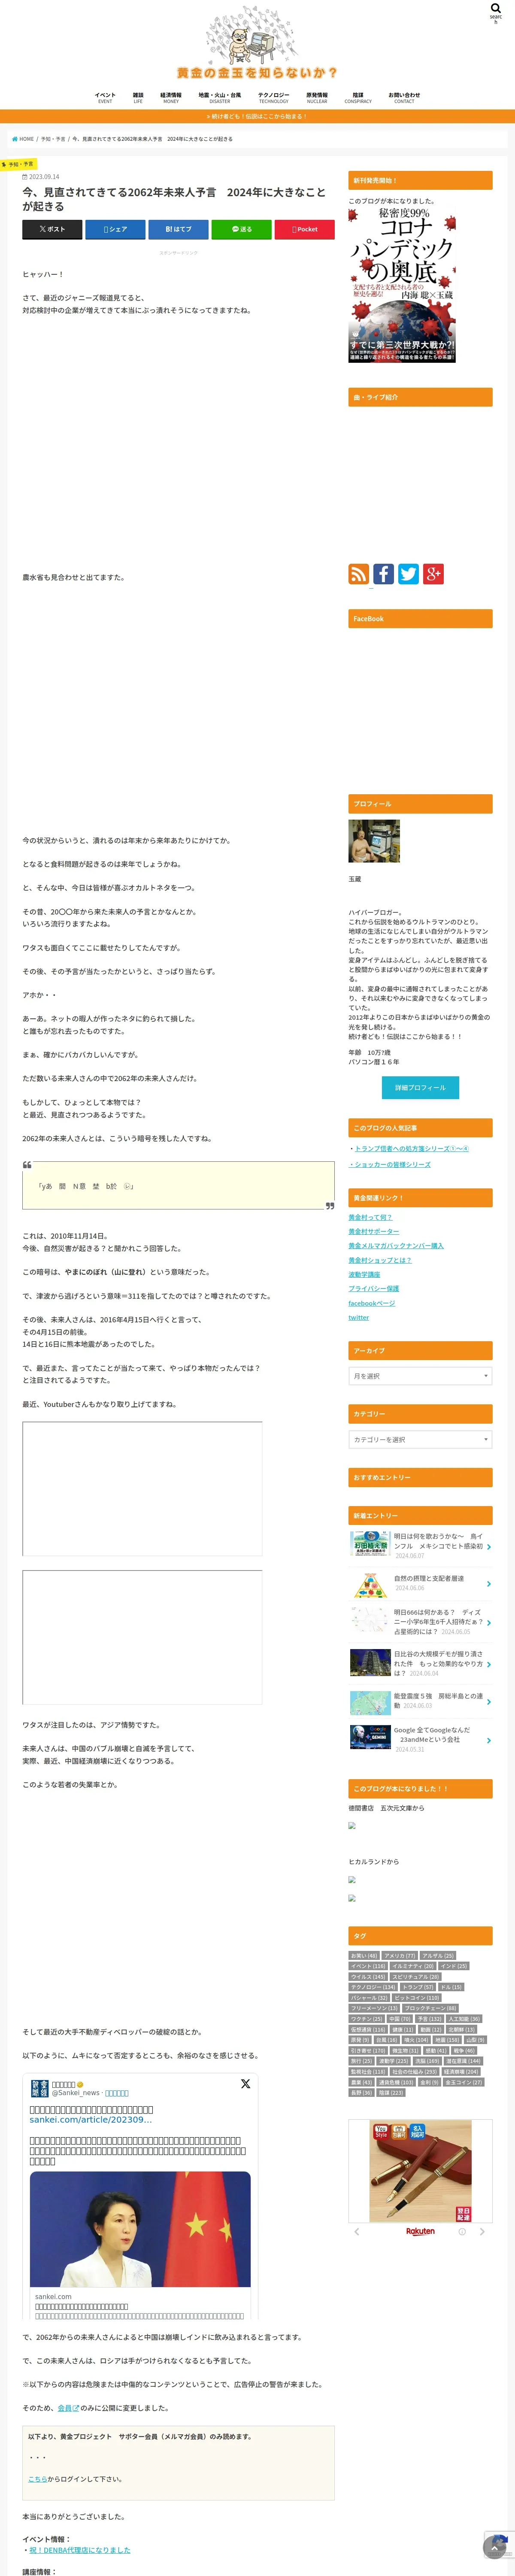Open the 陰謀 CONSPIRACY menu item
This screenshot has height=2576, width=515.
[358, 98]
